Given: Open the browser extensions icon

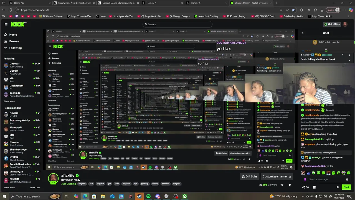Looking at the screenshot, I should pos(301,10).
